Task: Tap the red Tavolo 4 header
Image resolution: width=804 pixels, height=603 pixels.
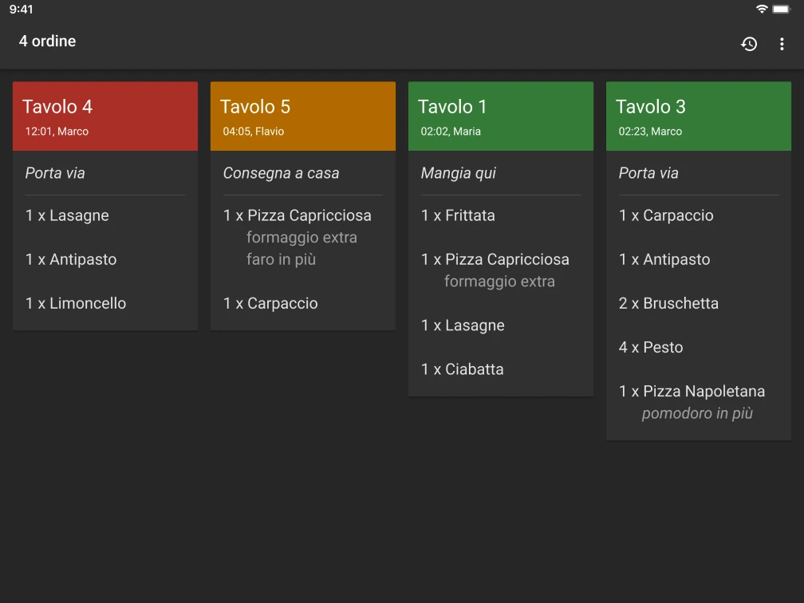Action: click(x=104, y=116)
